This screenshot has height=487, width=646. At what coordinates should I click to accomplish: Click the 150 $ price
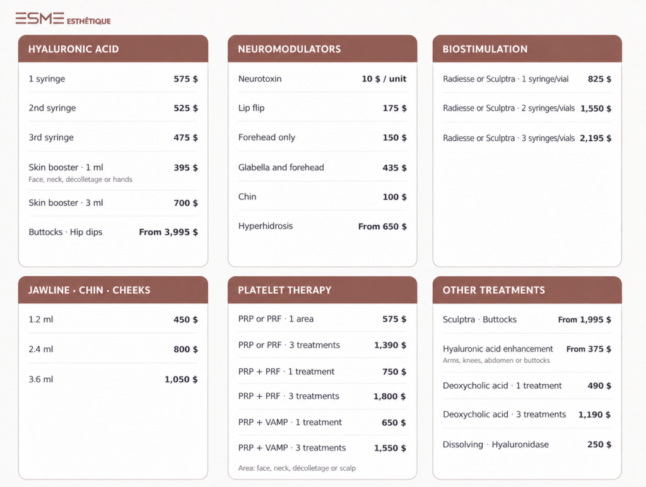click(x=394, y=137)
